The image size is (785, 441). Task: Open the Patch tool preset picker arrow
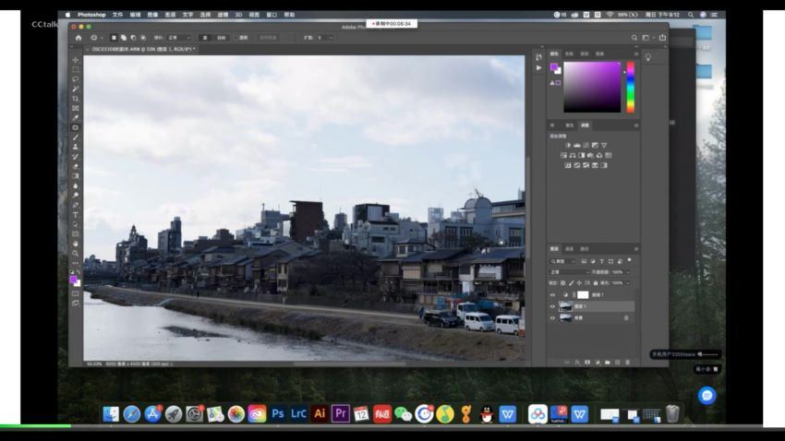point(102,38)
